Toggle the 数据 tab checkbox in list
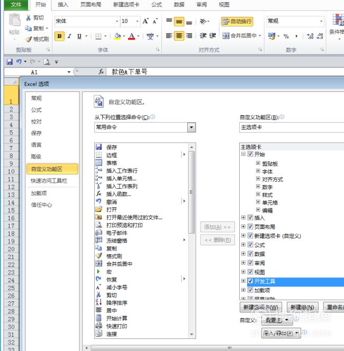This screenshot has height=351, width=344. click(250, 254)
